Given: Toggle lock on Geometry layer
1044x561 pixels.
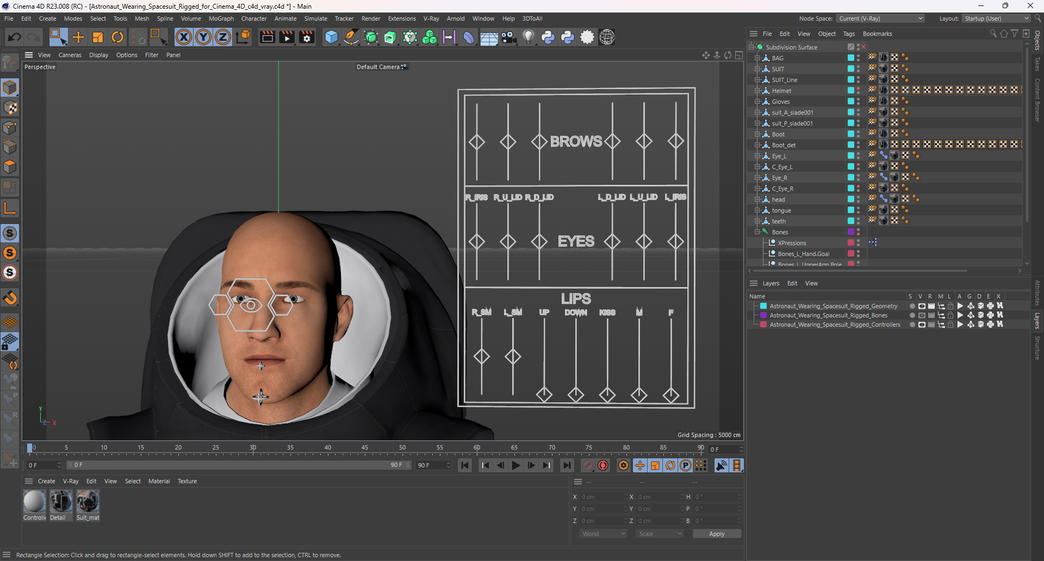Looking at the screenshot, I should 950,306.
